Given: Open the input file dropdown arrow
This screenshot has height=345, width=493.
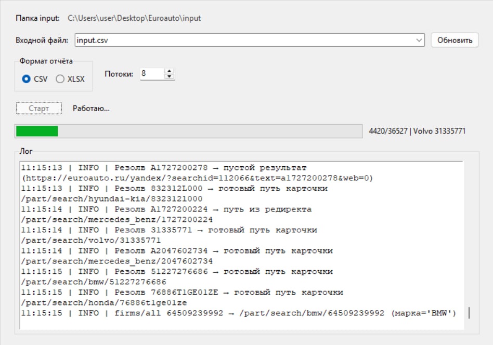Looking at the screenshot, I should click(419, 40).
